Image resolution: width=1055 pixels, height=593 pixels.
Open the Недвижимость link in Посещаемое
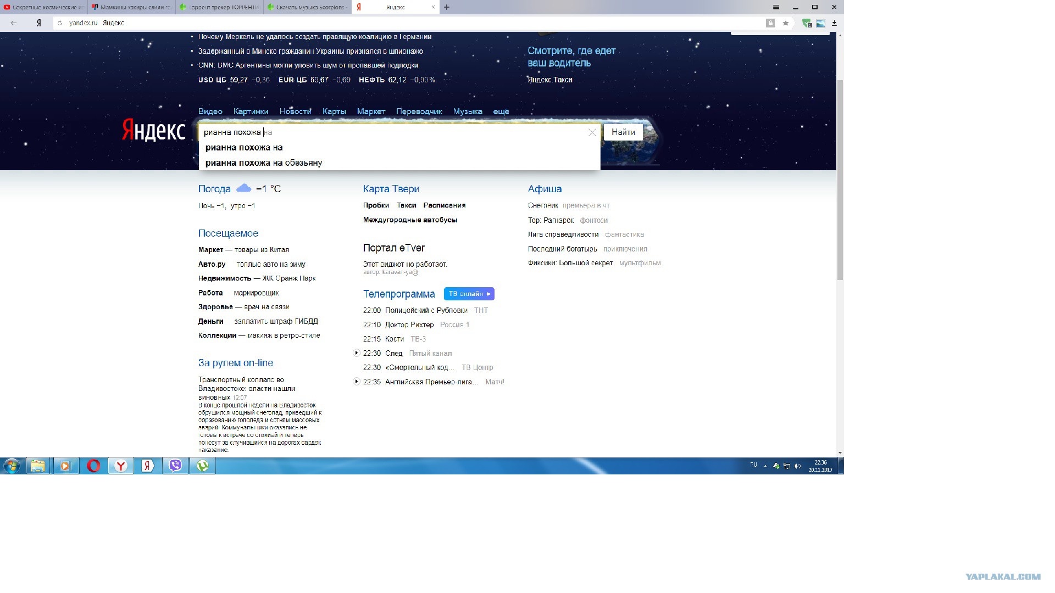click(225, 278)
